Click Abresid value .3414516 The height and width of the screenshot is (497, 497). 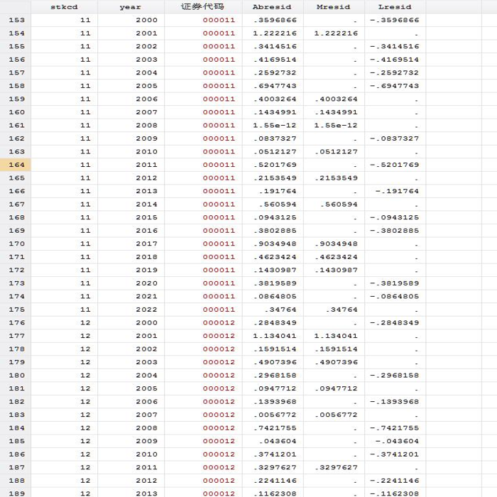point(275,46)
